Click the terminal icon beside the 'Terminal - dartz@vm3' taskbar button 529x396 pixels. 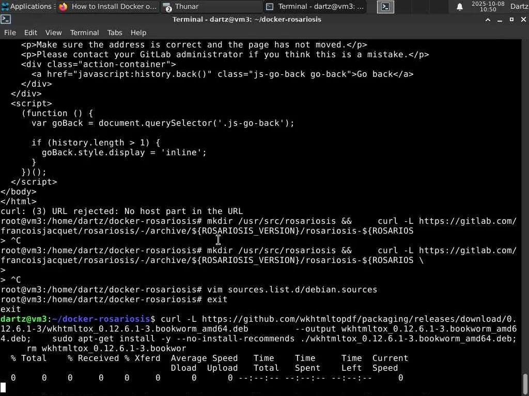click(x=270, y=6)
